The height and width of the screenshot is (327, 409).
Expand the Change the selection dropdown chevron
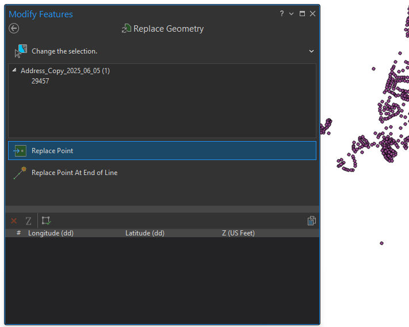[311, 51]
